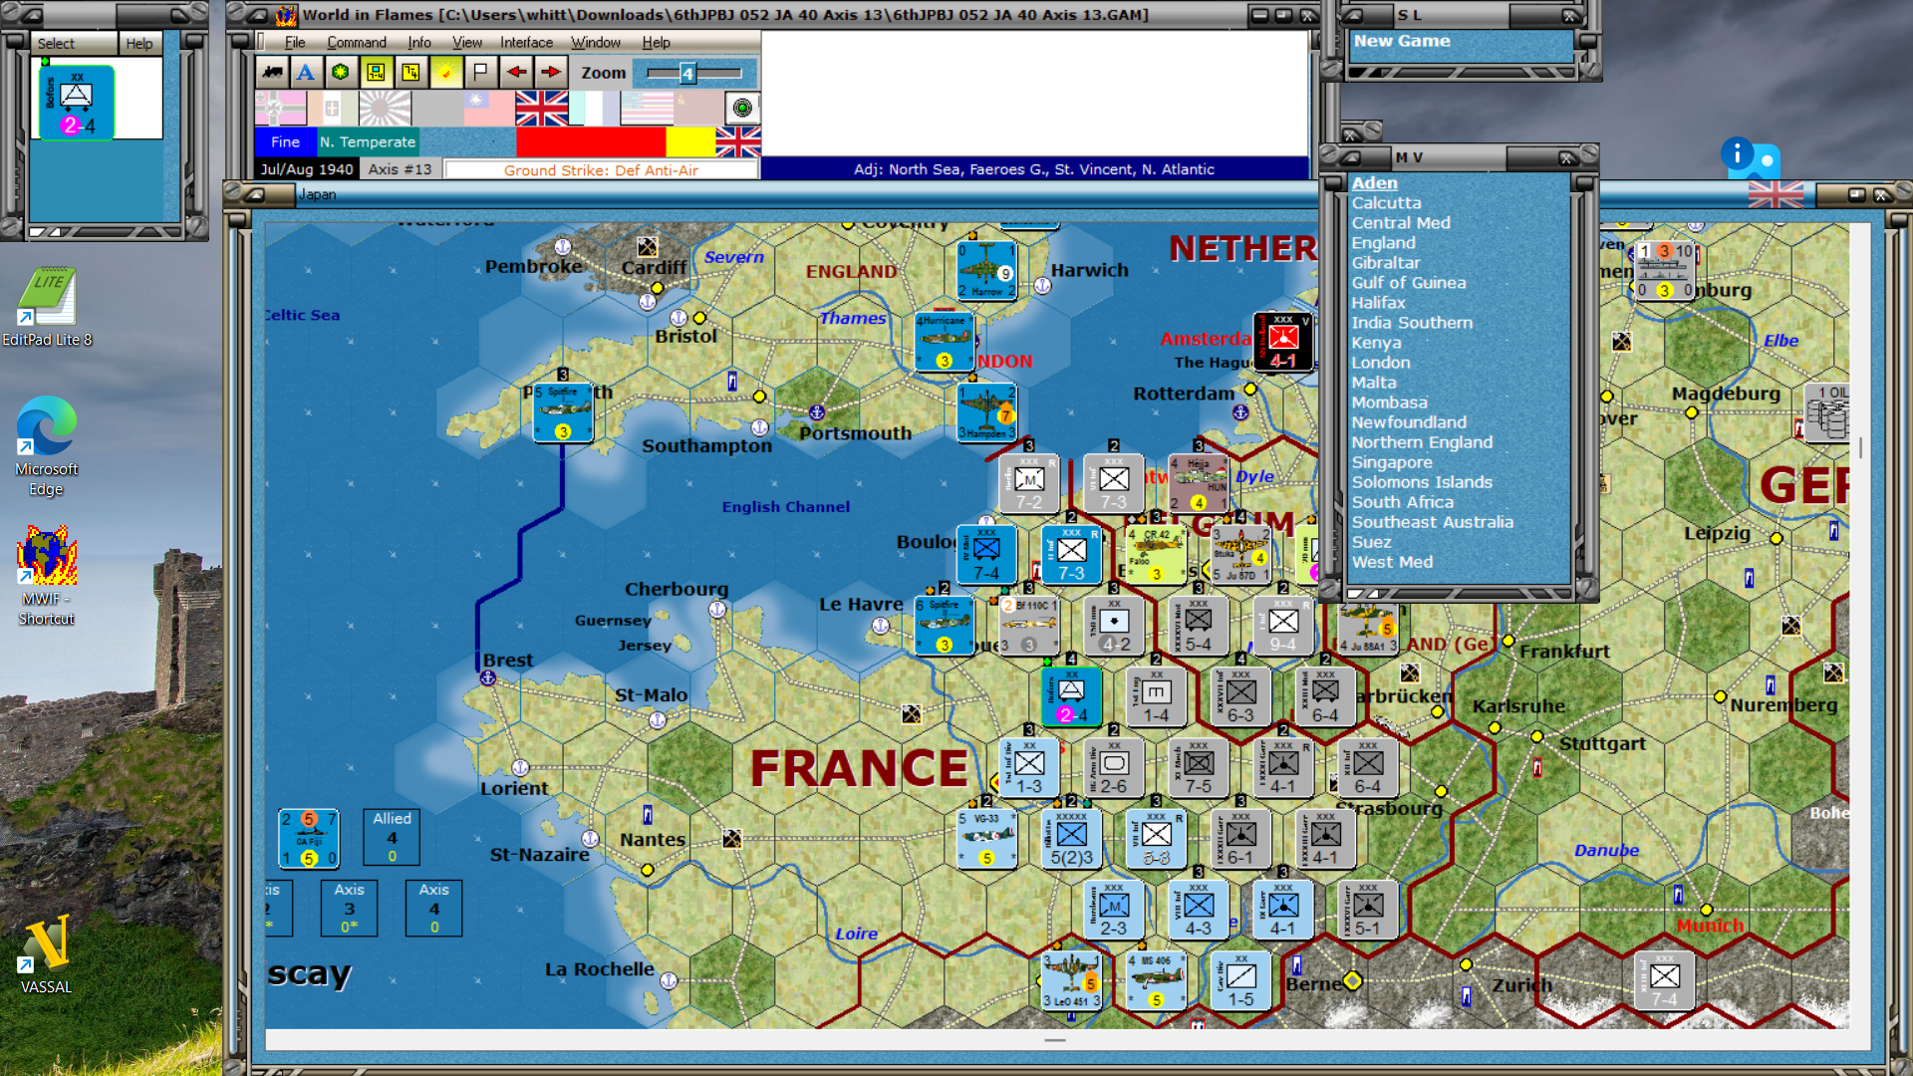Choose Gibraltar in the M V list
The image size is (1913, 1076).
point(1386,263)
